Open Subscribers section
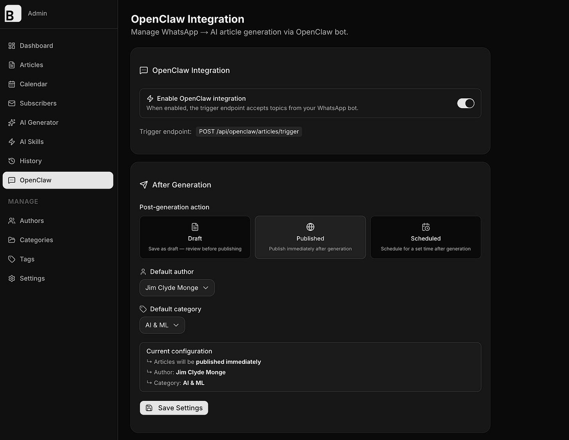This screenshot has height=440, width=569. pyautogui.click(x=58, y=103)
